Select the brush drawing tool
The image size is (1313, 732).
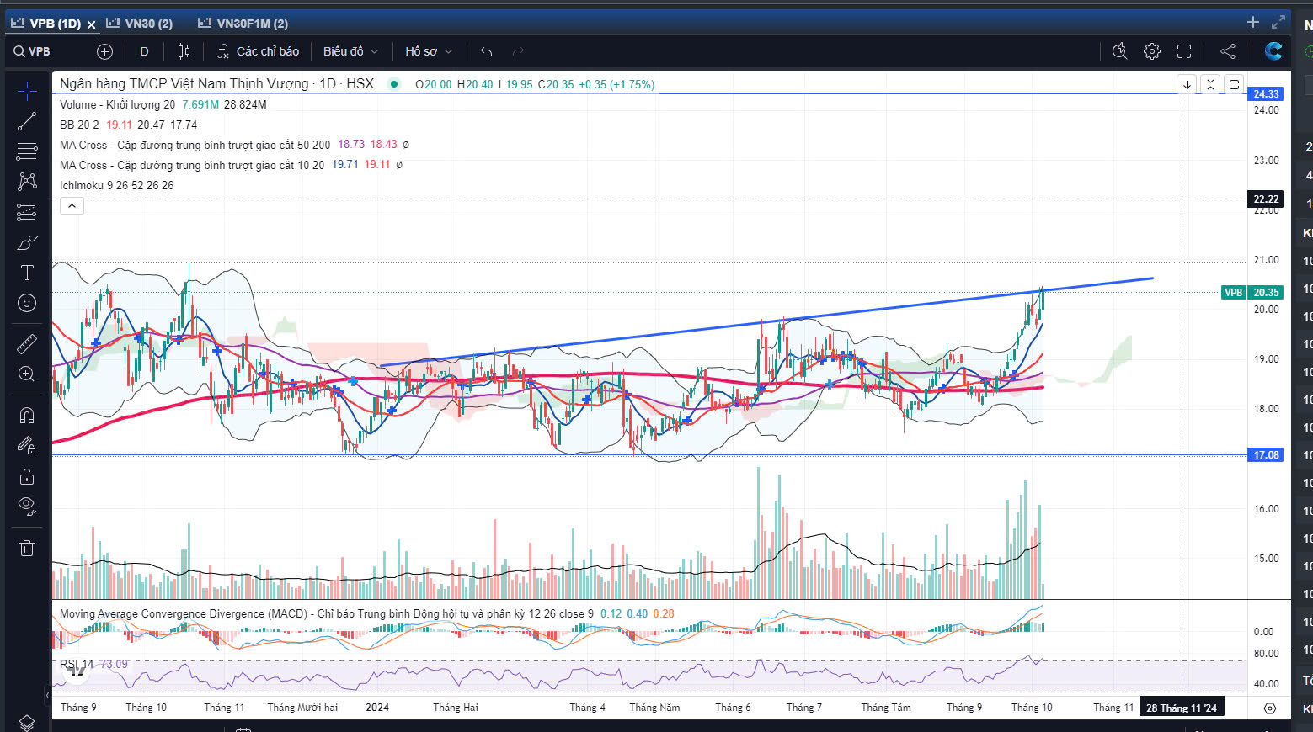click(27, 243)
